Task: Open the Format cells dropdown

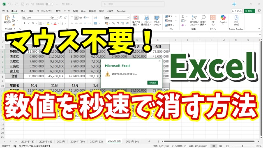Action: coord(170,25)
